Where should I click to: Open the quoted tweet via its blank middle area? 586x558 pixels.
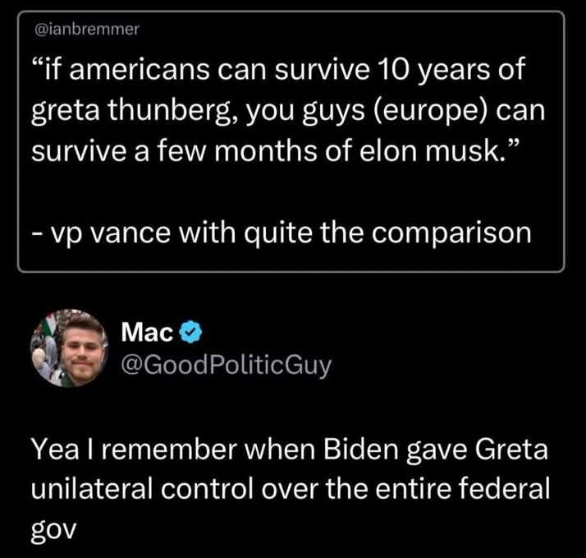pos(291,191)
